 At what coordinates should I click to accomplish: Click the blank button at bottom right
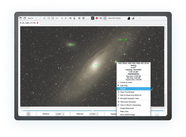pyautogui.click(x=157, y=114)
